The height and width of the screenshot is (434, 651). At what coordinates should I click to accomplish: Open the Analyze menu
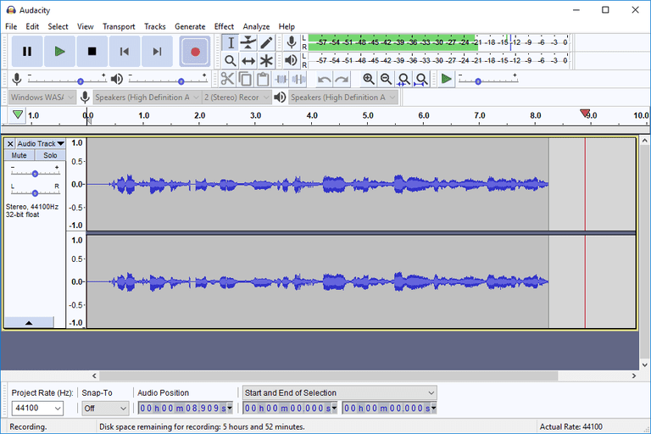256,26
